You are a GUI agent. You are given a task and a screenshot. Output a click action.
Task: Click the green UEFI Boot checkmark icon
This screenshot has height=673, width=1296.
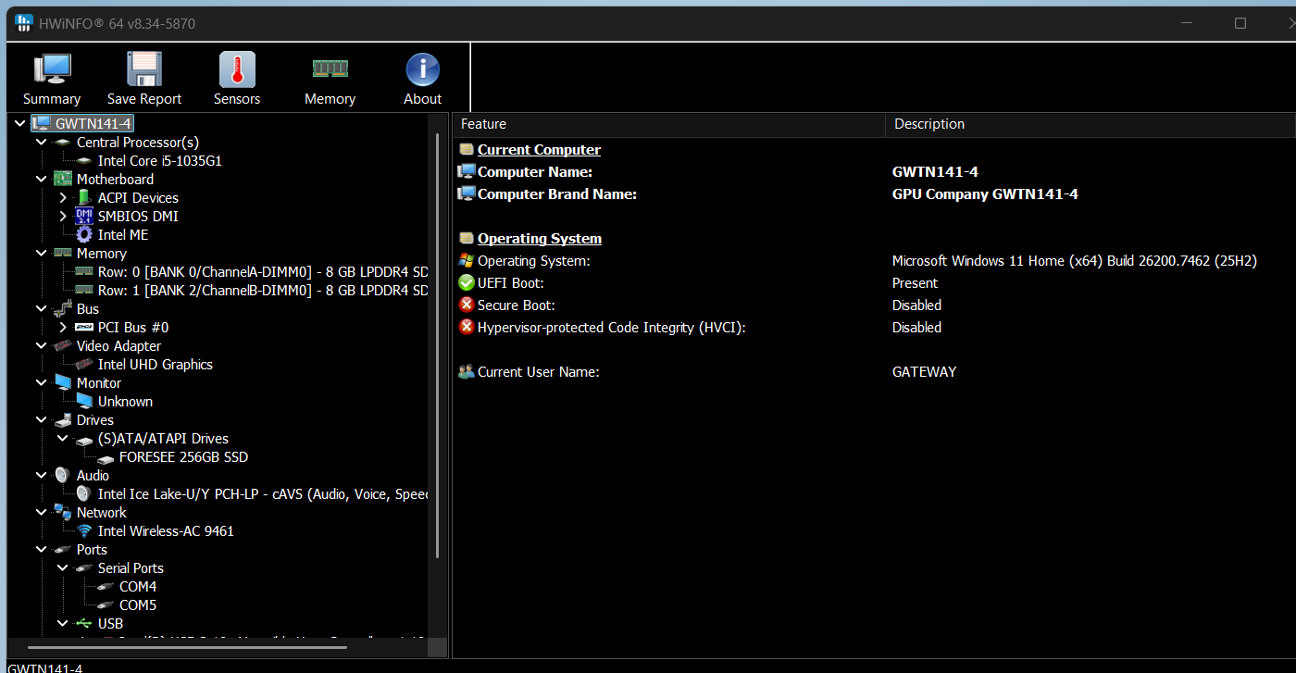pos(467,282)
